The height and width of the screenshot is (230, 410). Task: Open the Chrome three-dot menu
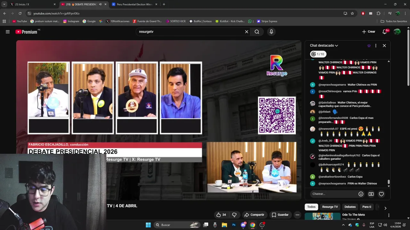click(x=405, y=13)
